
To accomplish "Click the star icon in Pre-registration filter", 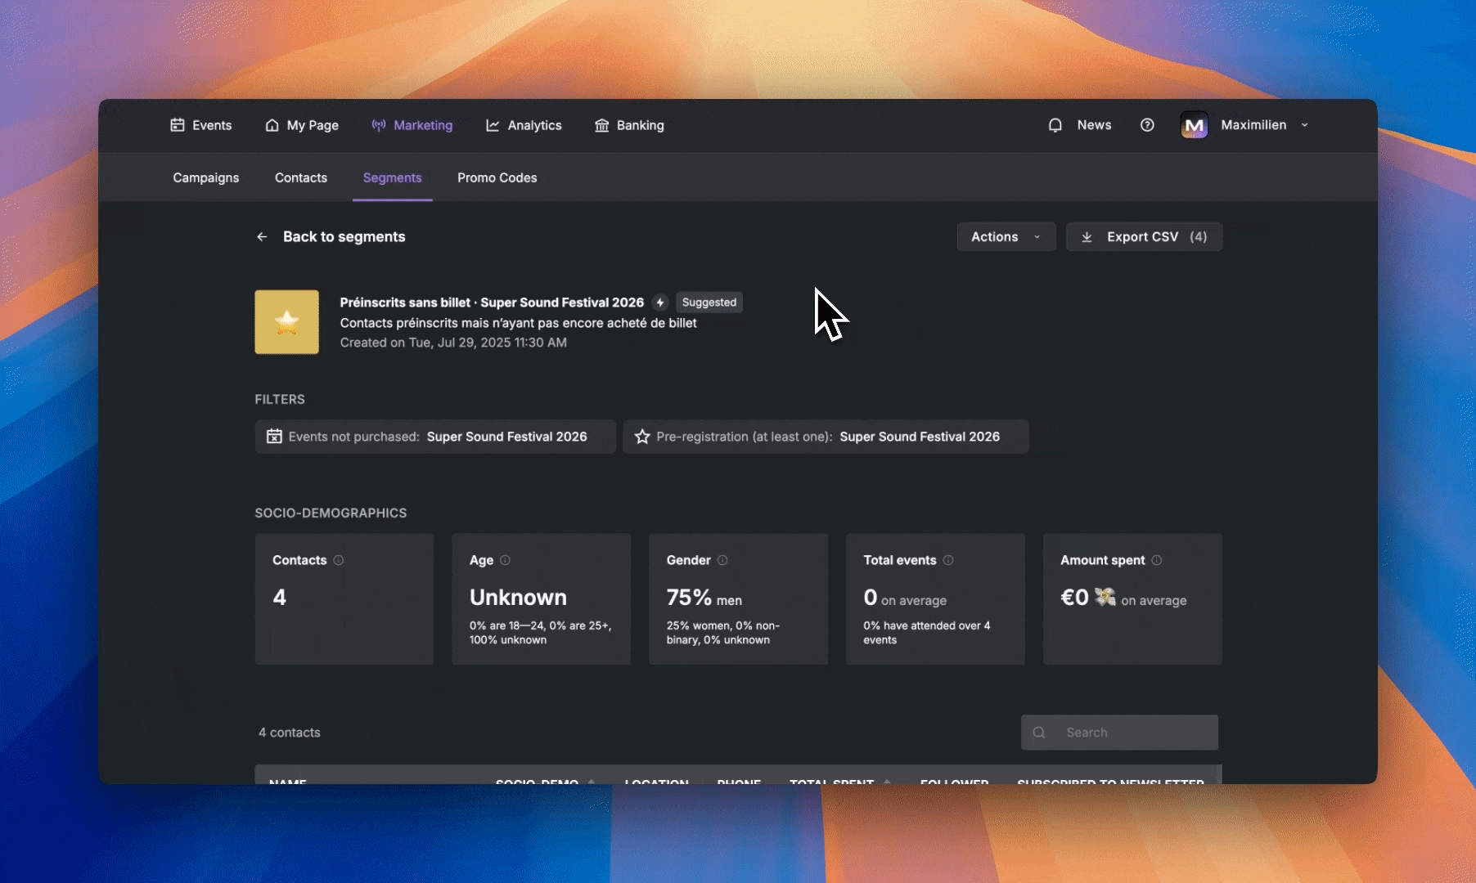I will [x=642, y=437].
